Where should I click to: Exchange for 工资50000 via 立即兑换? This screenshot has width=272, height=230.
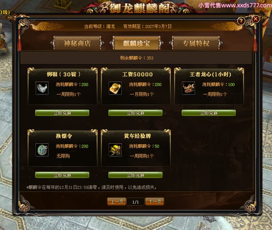(135, 113)
